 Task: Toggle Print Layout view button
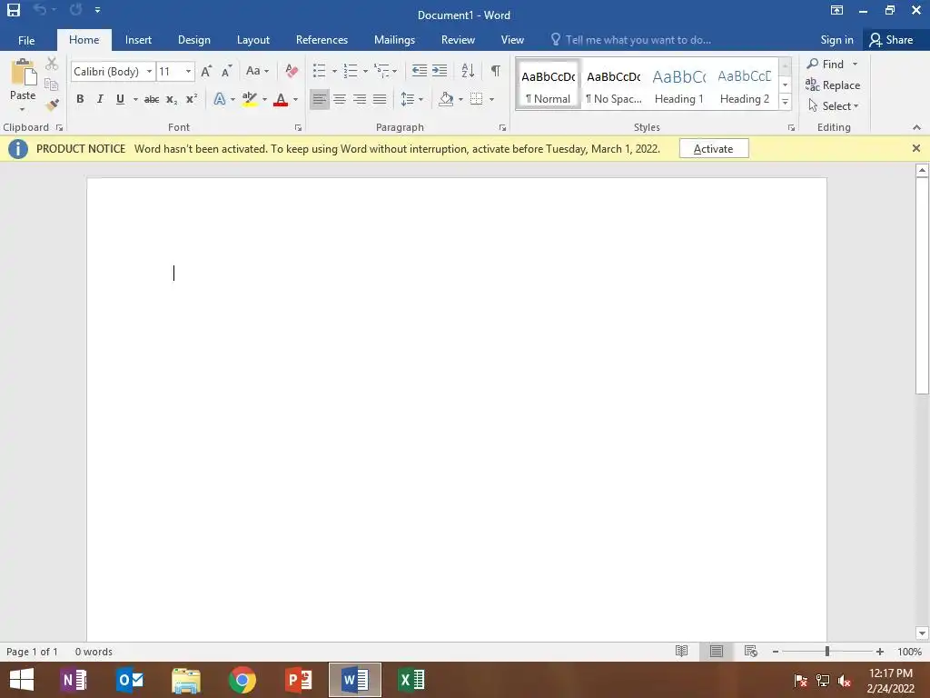click(717, 651)
